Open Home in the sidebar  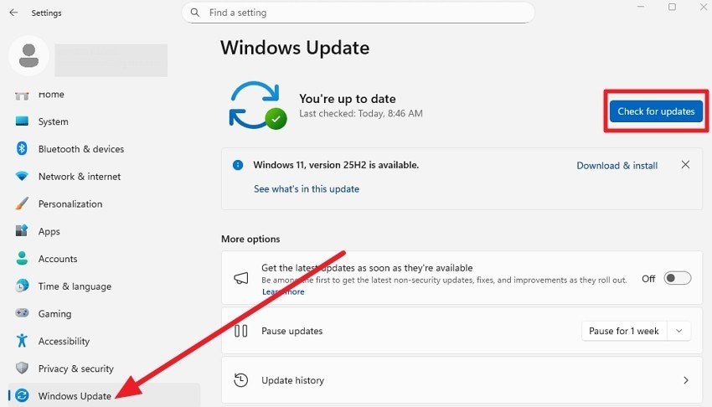(51, 94)
